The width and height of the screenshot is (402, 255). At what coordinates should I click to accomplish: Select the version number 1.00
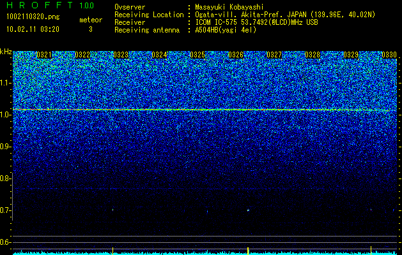point(86,5)
